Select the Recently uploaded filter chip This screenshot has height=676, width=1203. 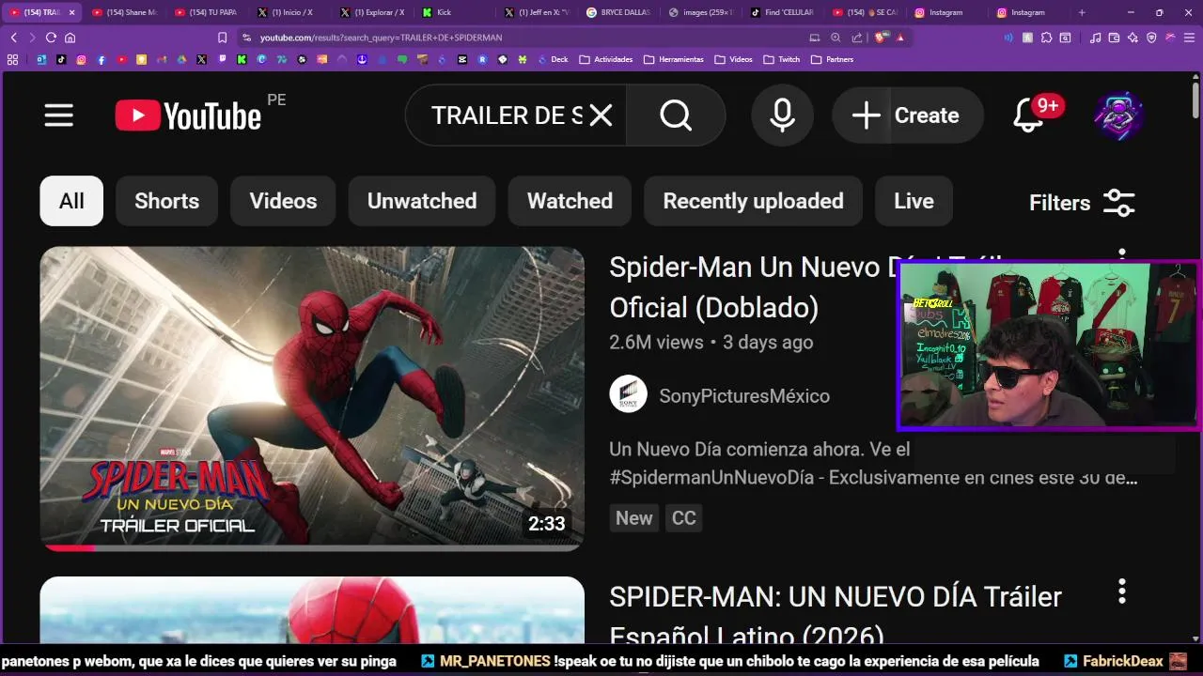click(753, 201)
